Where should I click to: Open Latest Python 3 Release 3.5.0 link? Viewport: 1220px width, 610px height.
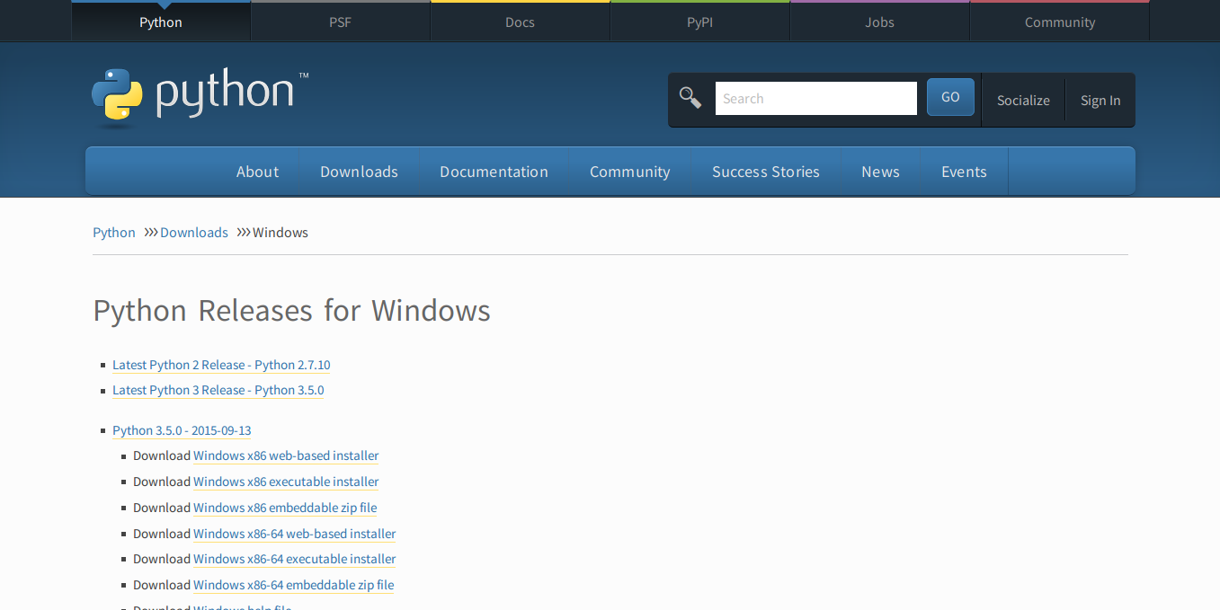pos(218,390)
